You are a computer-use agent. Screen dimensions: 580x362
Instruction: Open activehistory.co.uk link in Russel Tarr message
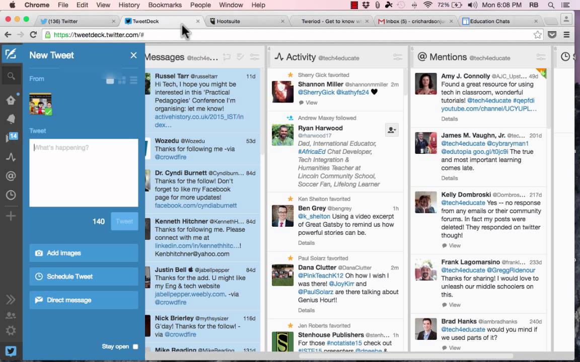pos(199,121)
